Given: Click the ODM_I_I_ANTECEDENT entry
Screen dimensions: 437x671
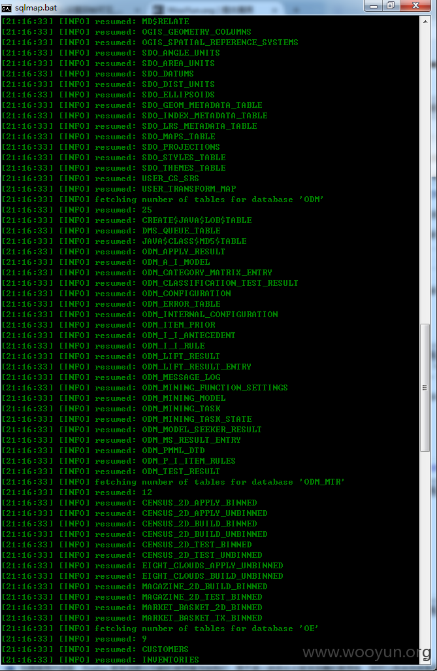Looking at the screenshot, I should point(189,336).
